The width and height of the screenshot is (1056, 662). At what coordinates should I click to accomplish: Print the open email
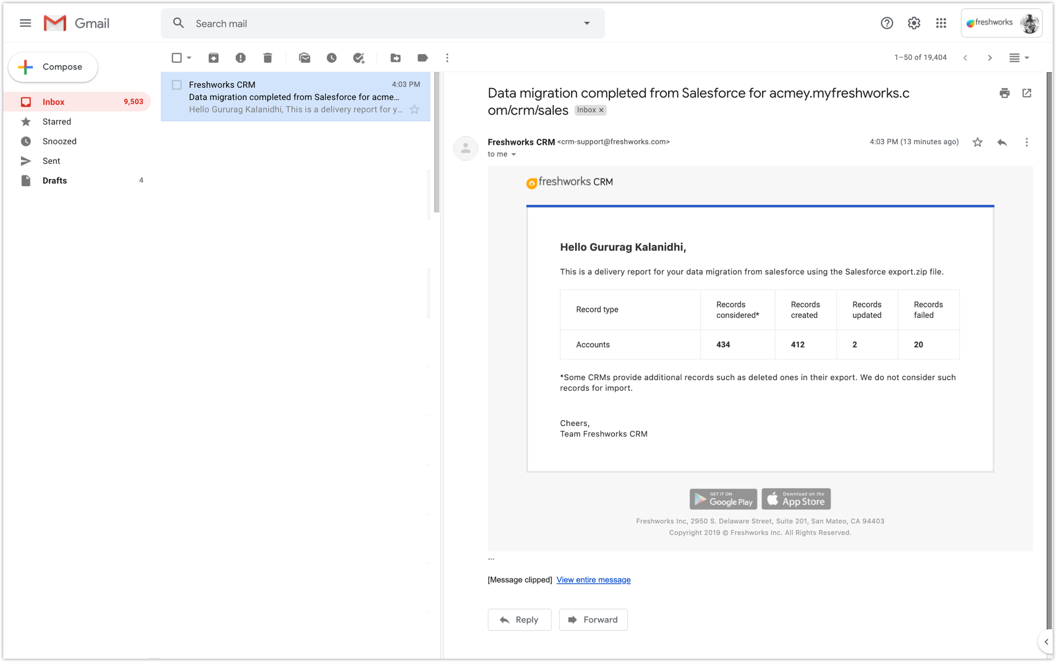coord(1005,93)
